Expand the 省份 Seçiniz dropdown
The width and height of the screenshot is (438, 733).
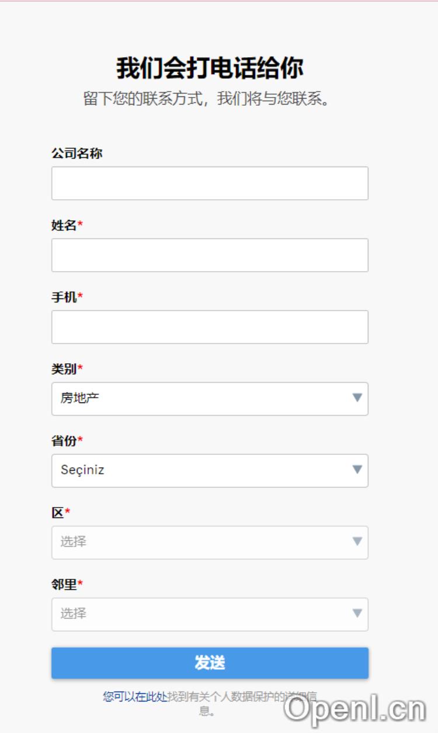pos(199,471)
